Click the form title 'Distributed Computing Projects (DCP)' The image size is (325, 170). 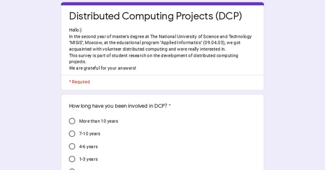(155, 16)
